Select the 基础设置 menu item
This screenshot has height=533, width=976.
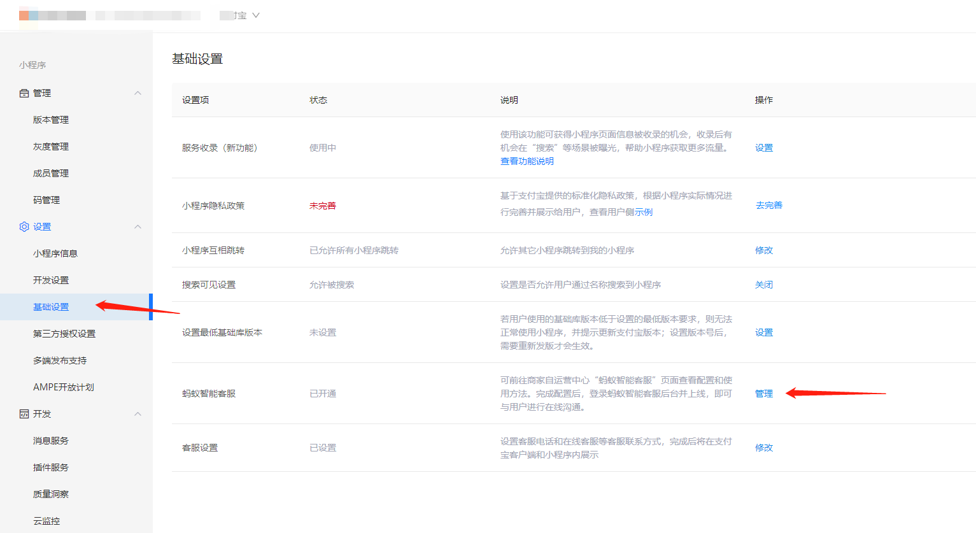click(51, 307)
